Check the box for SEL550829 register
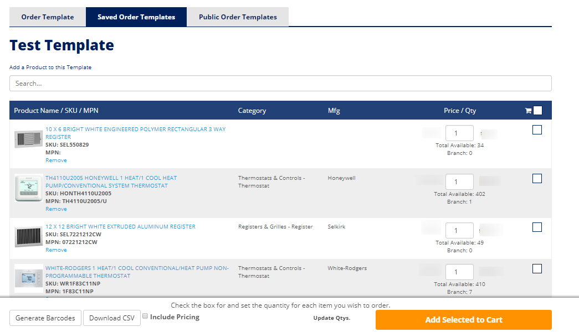This screenshot has height=332, width=579. [537, 130]
